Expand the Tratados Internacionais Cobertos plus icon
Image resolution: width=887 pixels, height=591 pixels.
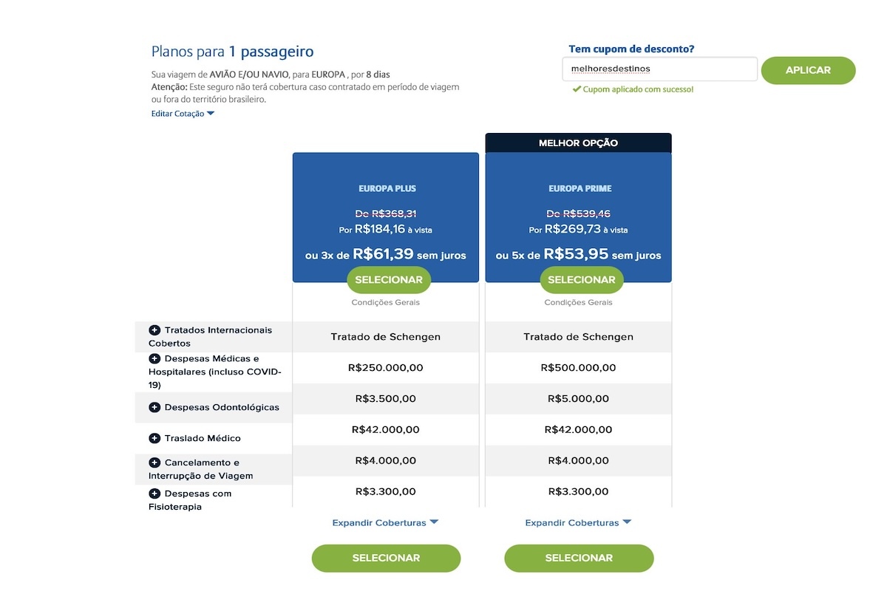pyautogui.click(x=154, y=330)
